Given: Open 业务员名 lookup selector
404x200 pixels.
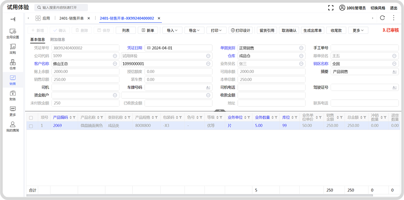Looking at the screenshot, I should tap(301, 64).
